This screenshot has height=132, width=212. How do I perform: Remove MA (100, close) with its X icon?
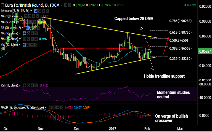click(x=37, y=16)
